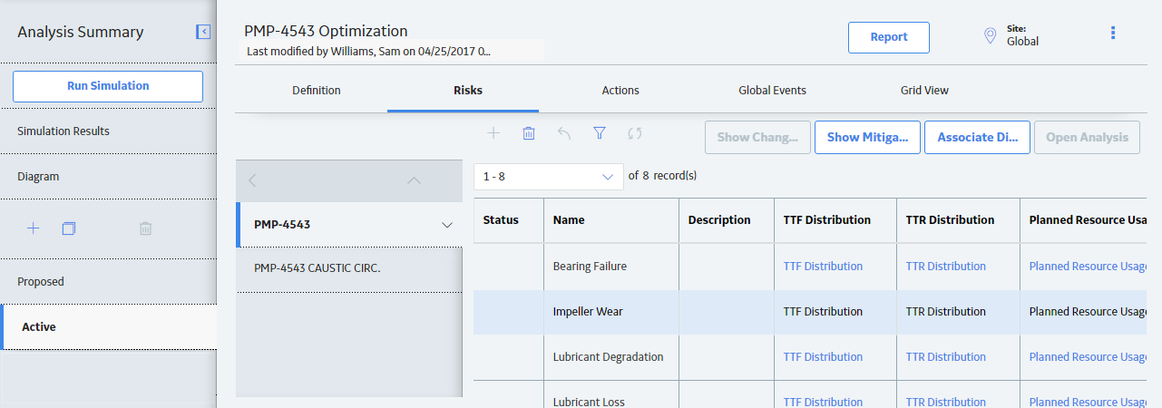Image resolution: width=1162 pixels, height=408 pixels.
Task: Open Bearing Failure TTF Distribution link
Action: [x=823, y=267]
